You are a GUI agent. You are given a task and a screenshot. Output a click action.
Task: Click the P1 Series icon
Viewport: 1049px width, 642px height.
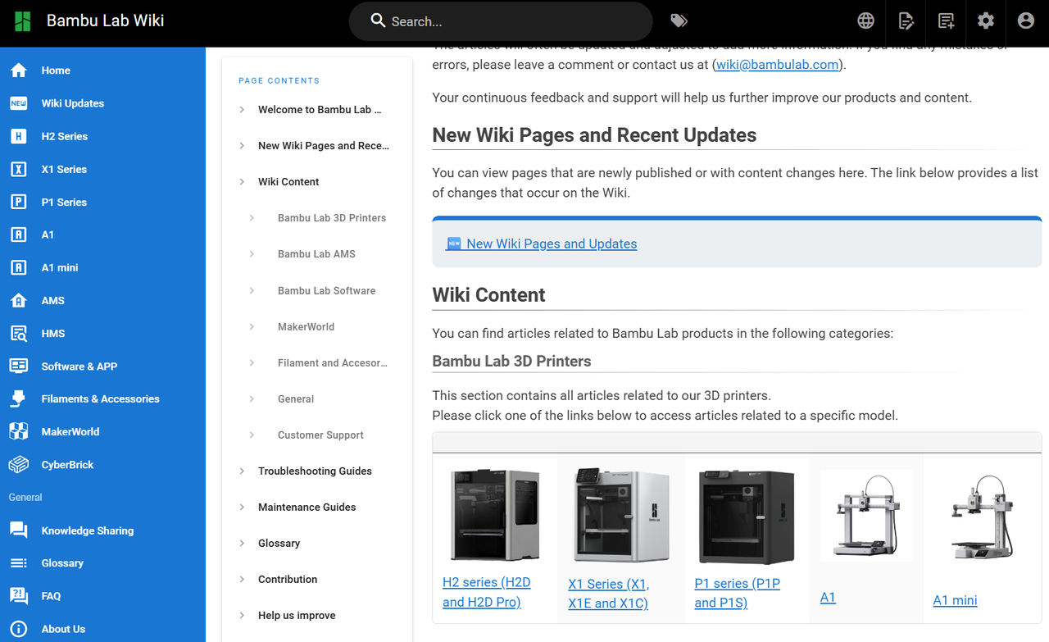[x=19, y=202]
